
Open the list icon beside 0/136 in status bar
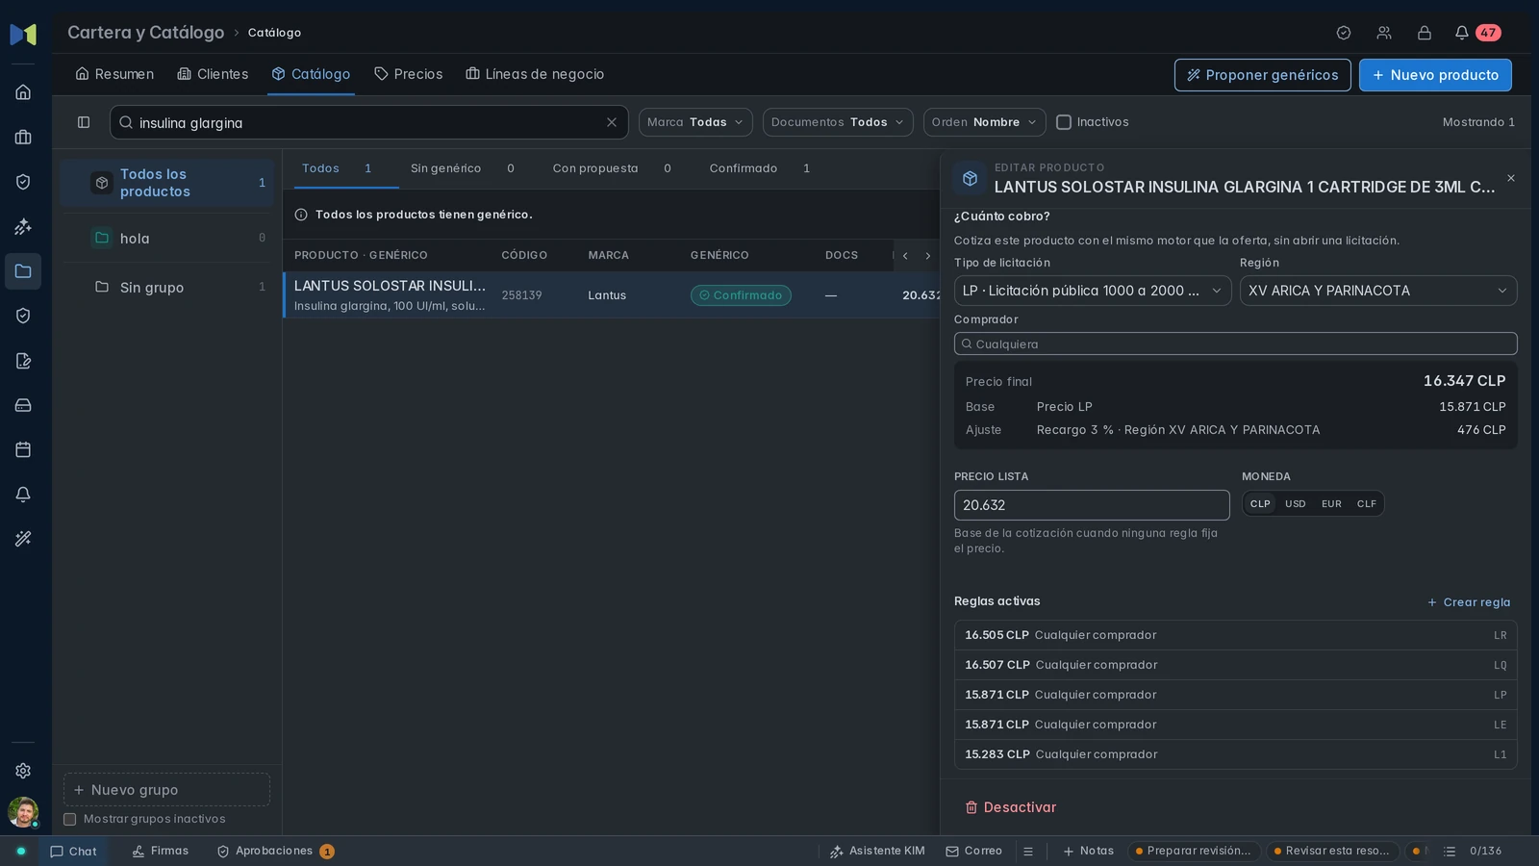pyautogui.click(x=1450, y=852)
